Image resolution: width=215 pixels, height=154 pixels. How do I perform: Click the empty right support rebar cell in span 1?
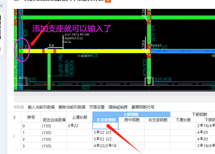coord(157,133)
